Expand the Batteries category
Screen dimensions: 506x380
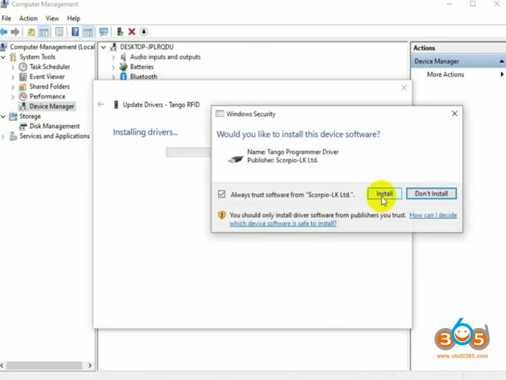[113, 67]
